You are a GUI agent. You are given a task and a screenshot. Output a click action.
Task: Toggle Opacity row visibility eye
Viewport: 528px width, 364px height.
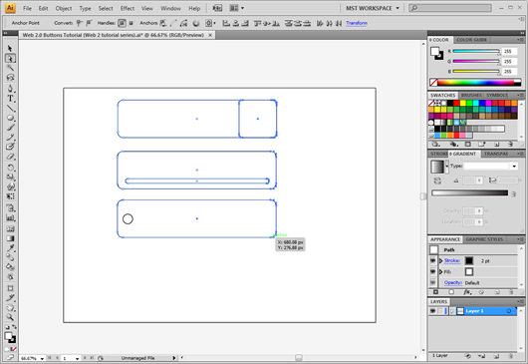(433, 282)
